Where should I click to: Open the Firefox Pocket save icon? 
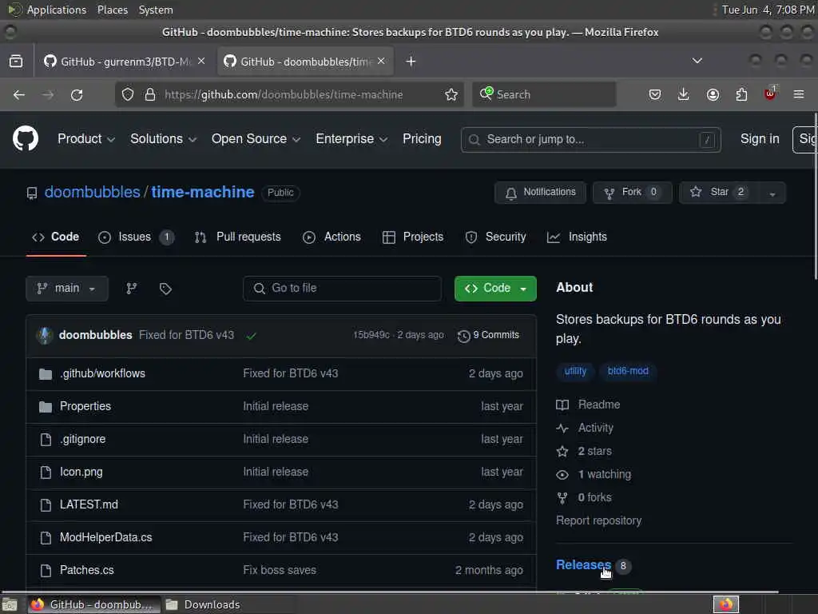(x=655, y=94)
